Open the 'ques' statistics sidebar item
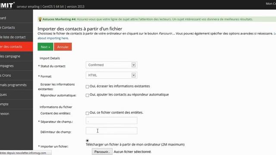 pyautogui.click(x=16, y=95)
